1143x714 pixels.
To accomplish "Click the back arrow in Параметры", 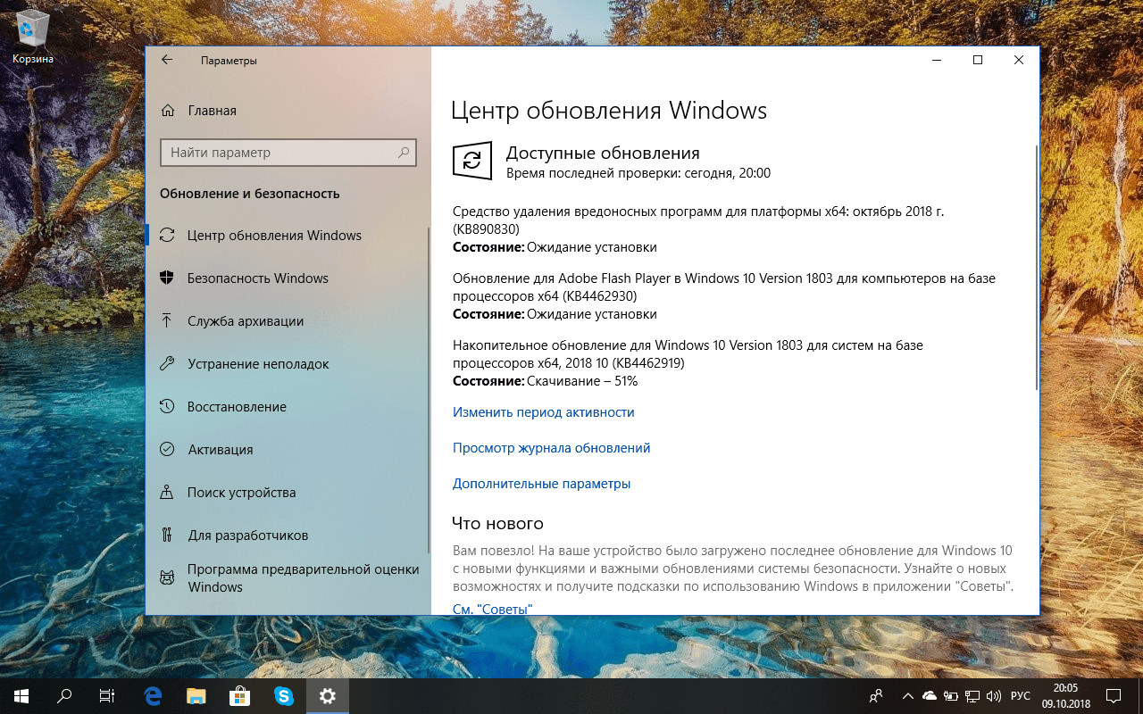I will click(x=167, y=60).
